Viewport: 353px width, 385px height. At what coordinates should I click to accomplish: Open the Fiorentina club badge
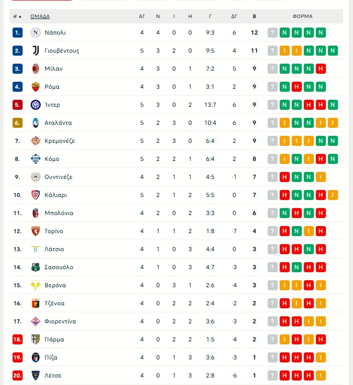pos(36,321)
